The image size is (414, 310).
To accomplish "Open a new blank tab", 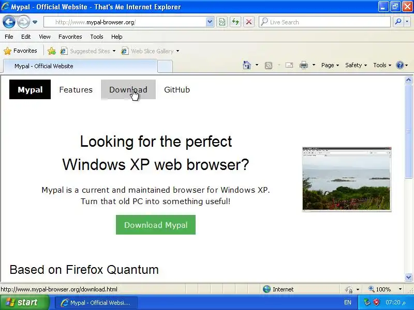I will [x=165, y=67].
